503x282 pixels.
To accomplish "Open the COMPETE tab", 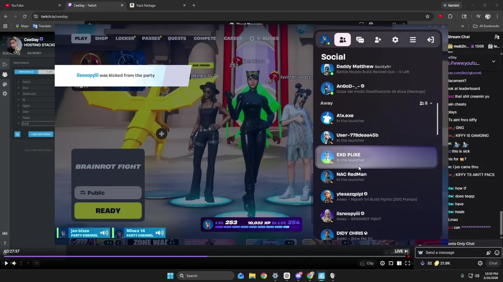I will [x=205, y=38].
